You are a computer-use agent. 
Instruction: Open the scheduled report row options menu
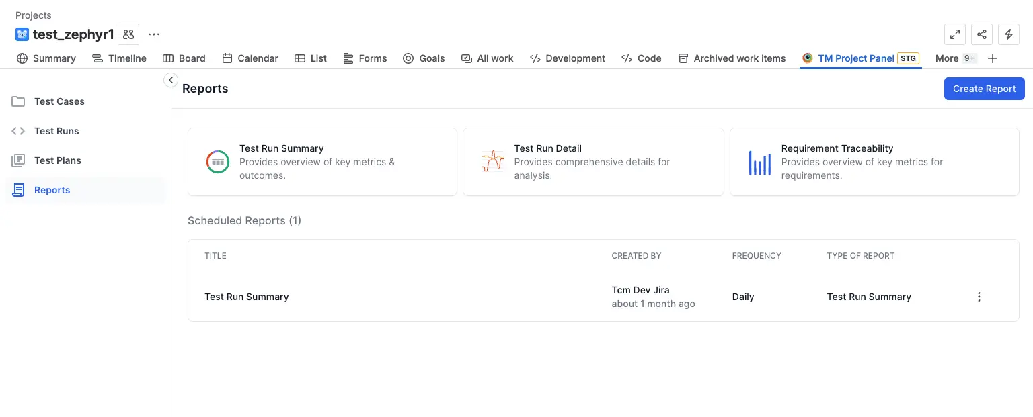[979, 297]
